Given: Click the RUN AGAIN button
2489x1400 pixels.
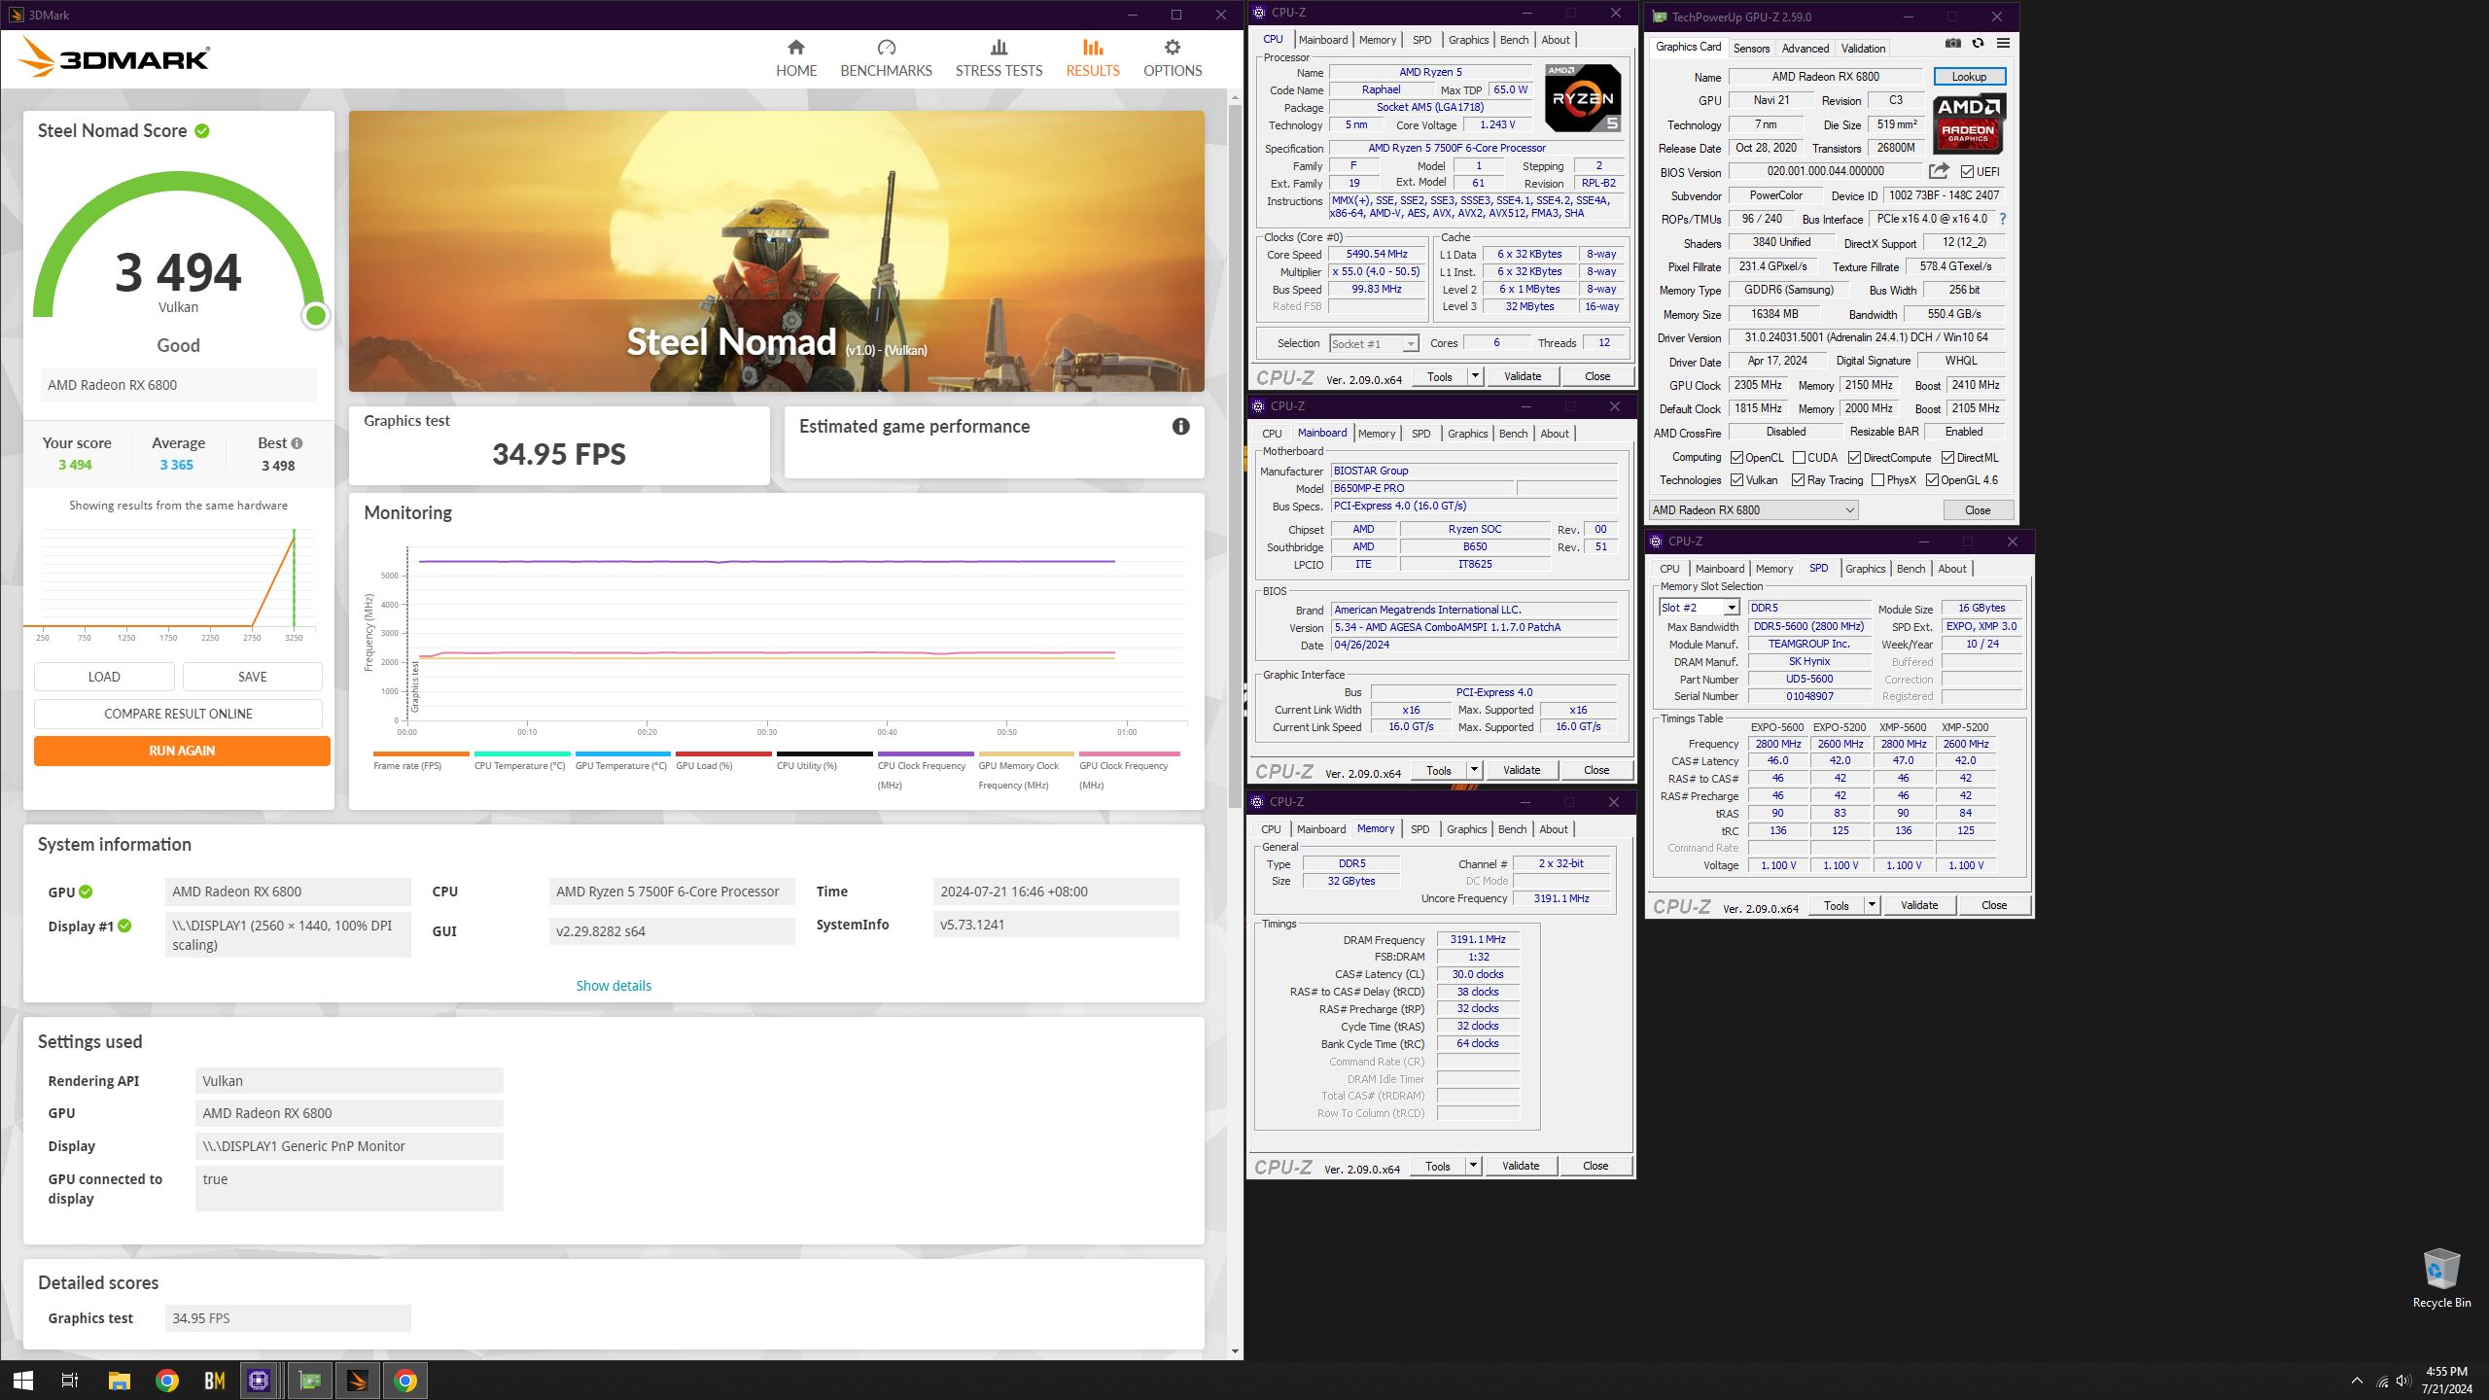Looking at the screenshot, I should pyautogui.click(x=182, y=751).
